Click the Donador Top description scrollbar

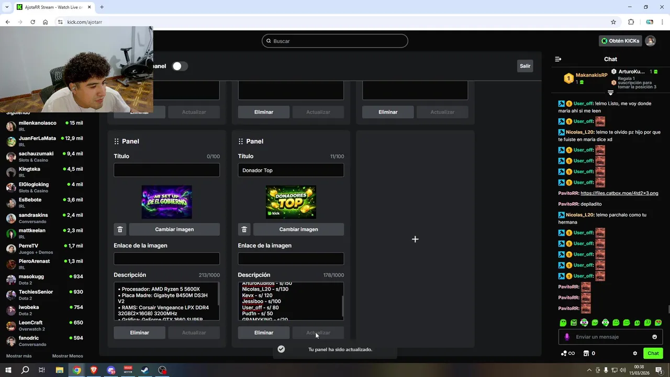point(343,305)
